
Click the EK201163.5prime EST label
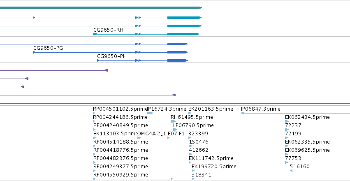211,109
